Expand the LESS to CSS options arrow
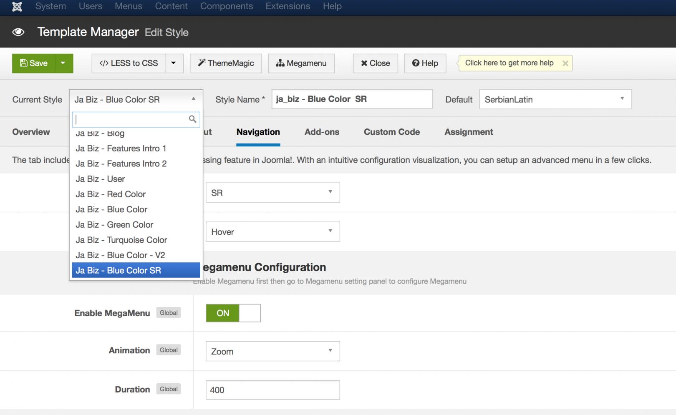The width and height of the screenshot is (676, 415). [x=174, y=63]
